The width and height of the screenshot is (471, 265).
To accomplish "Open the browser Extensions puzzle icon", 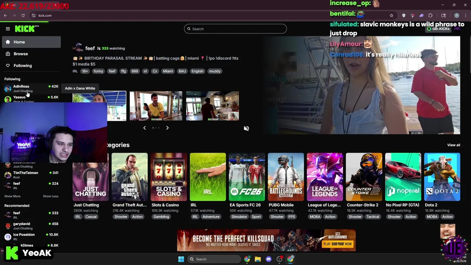I will click(430, 15).
